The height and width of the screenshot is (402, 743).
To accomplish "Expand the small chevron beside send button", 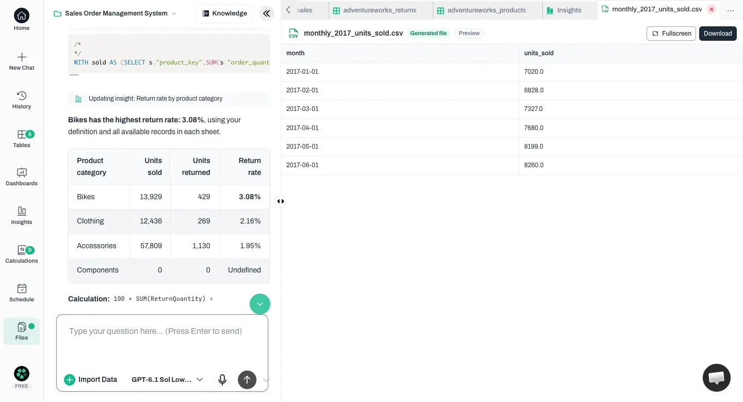I will coord(266,380).
